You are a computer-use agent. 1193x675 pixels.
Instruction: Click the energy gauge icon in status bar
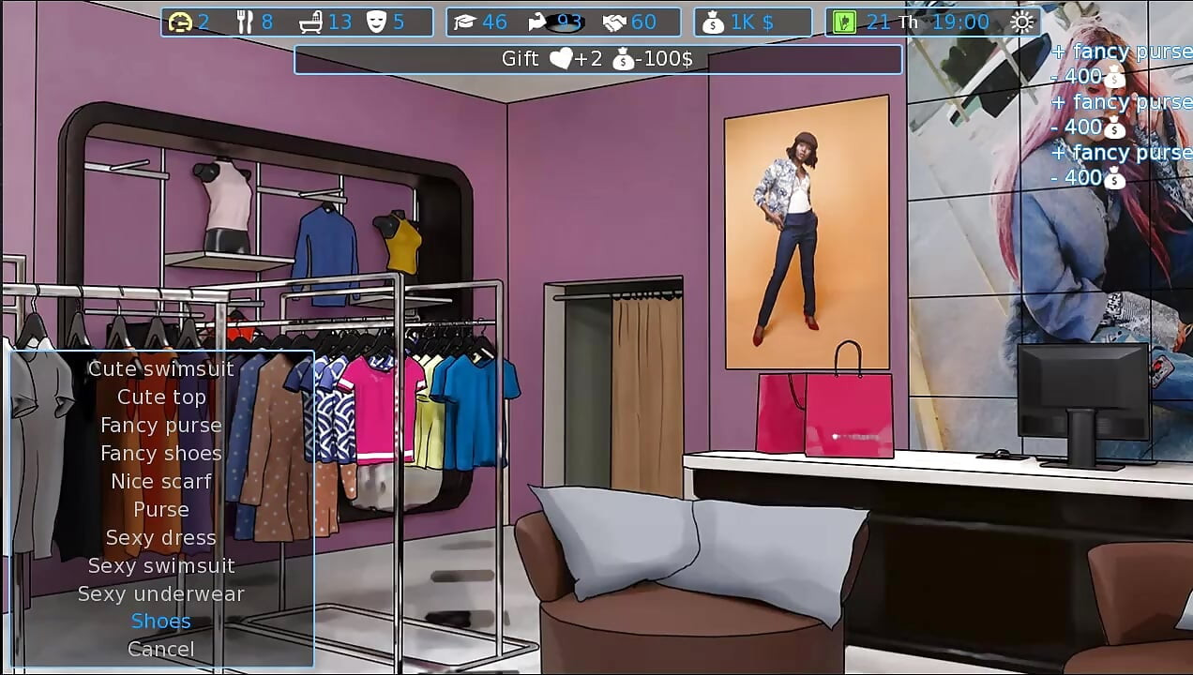pos(180,22)
